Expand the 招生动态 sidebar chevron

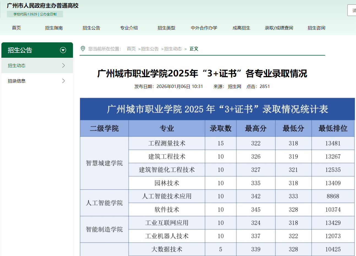pos(64,65)
